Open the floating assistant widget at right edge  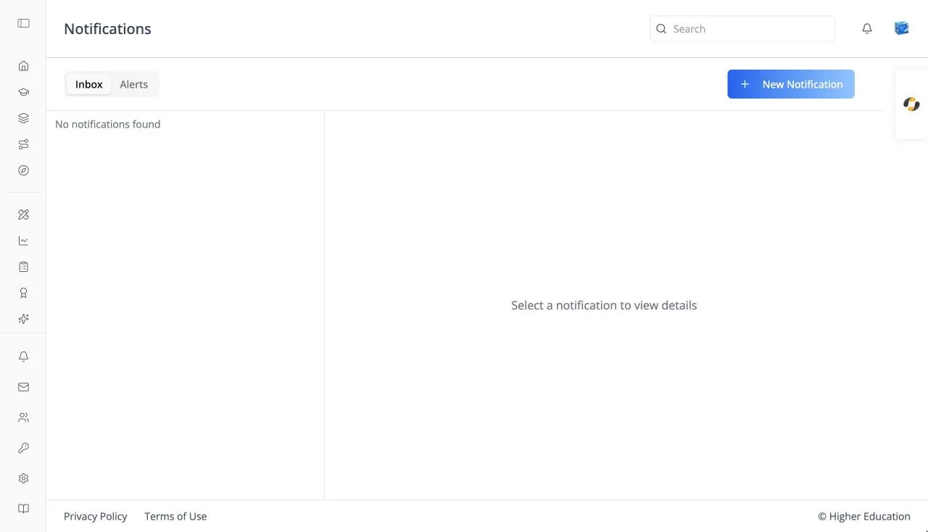tap(911, 104)
